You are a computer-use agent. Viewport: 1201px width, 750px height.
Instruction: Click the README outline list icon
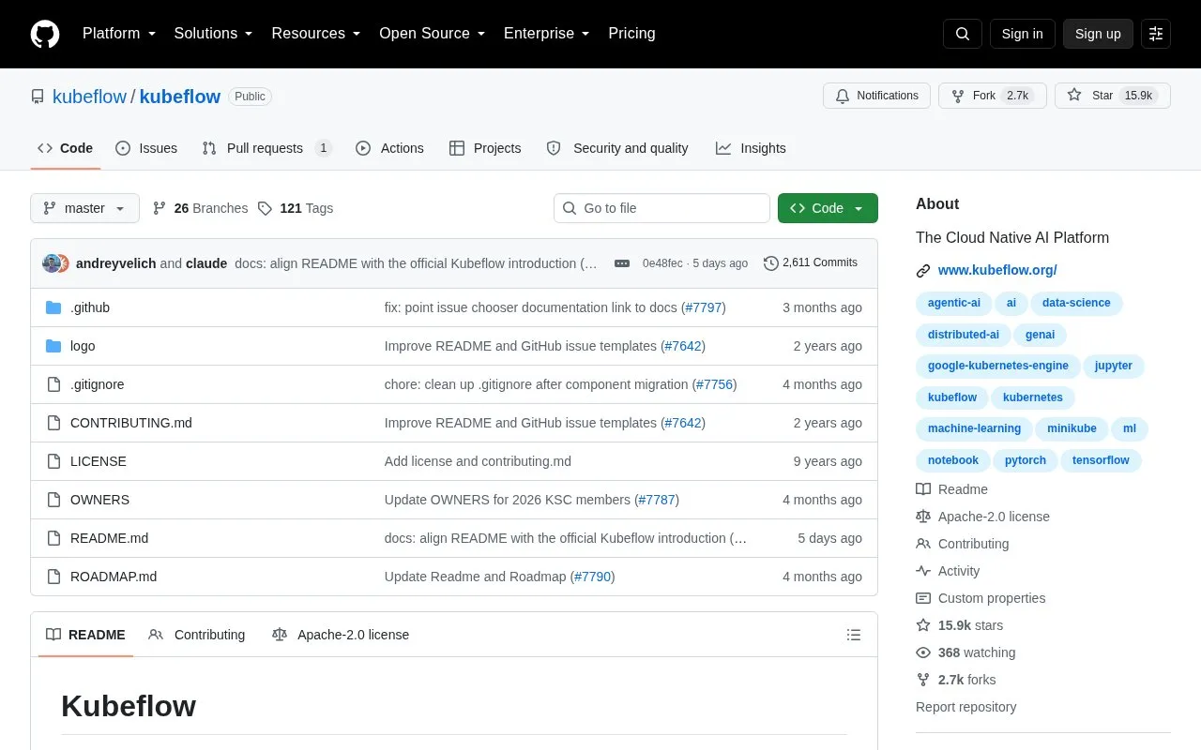[x=854, y=635]
